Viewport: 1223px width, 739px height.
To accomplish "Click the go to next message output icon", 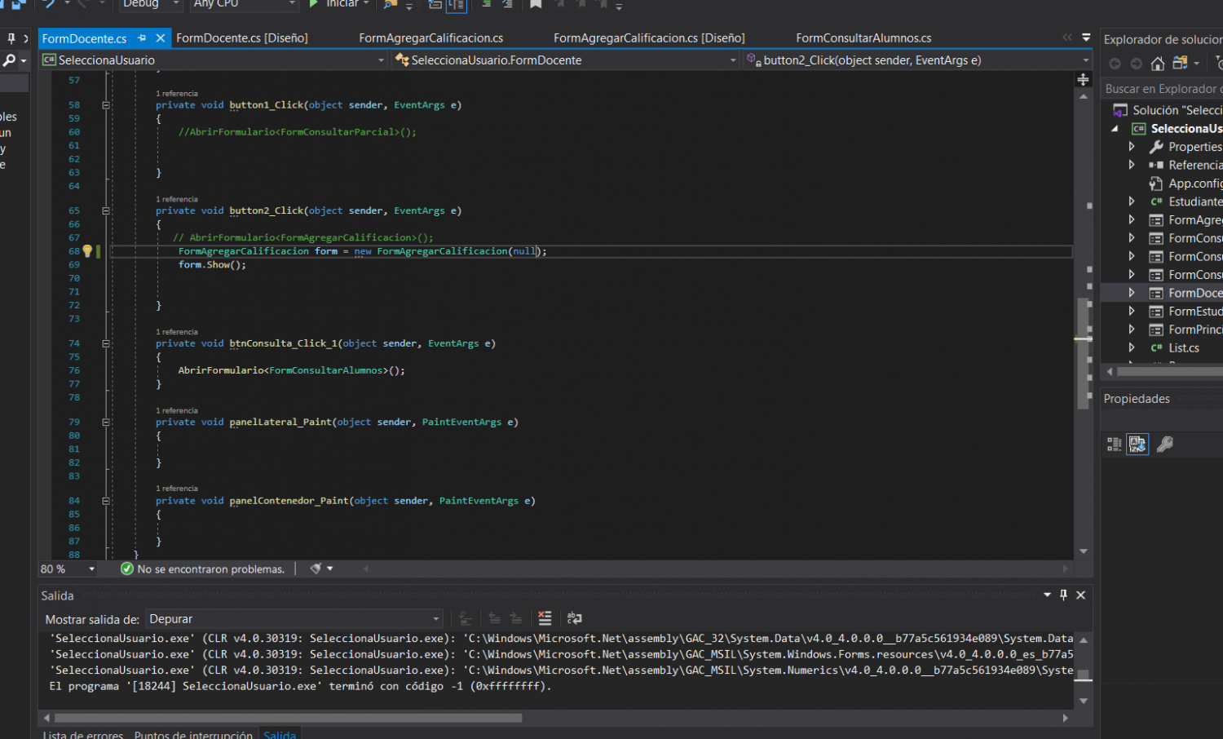I will coord(516,618).
